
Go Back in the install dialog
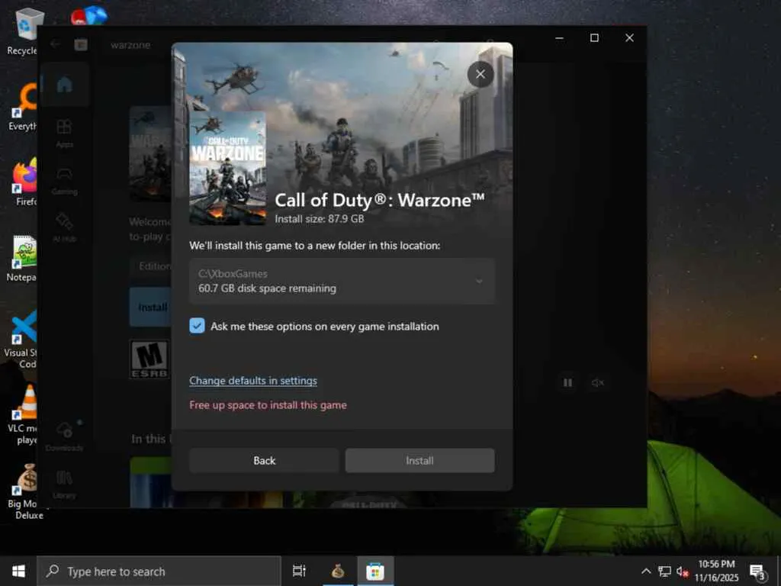(264, 460)
